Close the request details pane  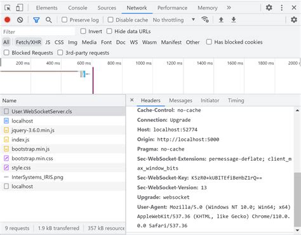[132, 100]
